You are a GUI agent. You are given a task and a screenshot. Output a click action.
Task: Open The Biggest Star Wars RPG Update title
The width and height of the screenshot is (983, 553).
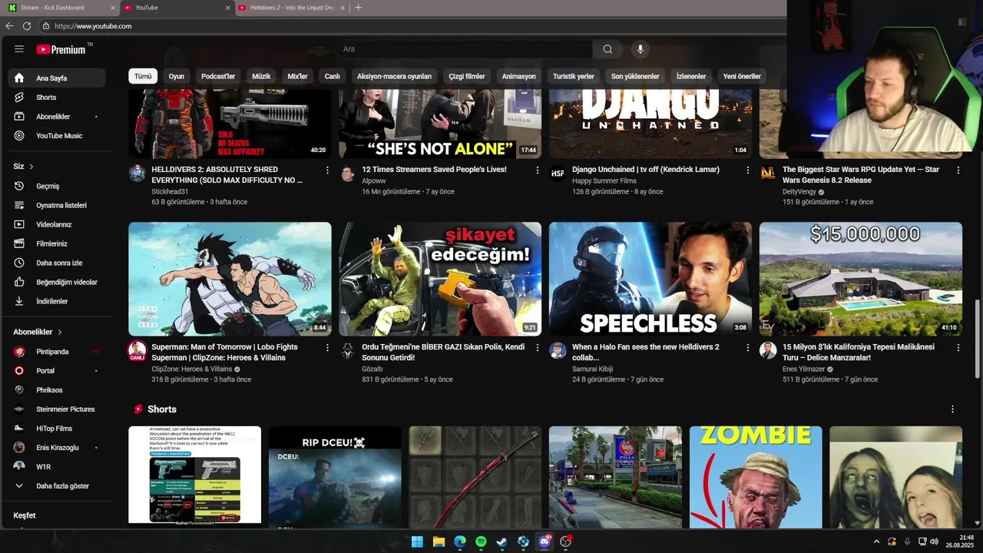coord(861,175)
